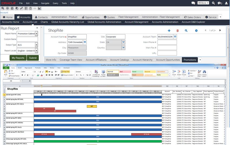The image size is (230, 145).
Task: Open the More Info view tab
Action: pos(51,60)
